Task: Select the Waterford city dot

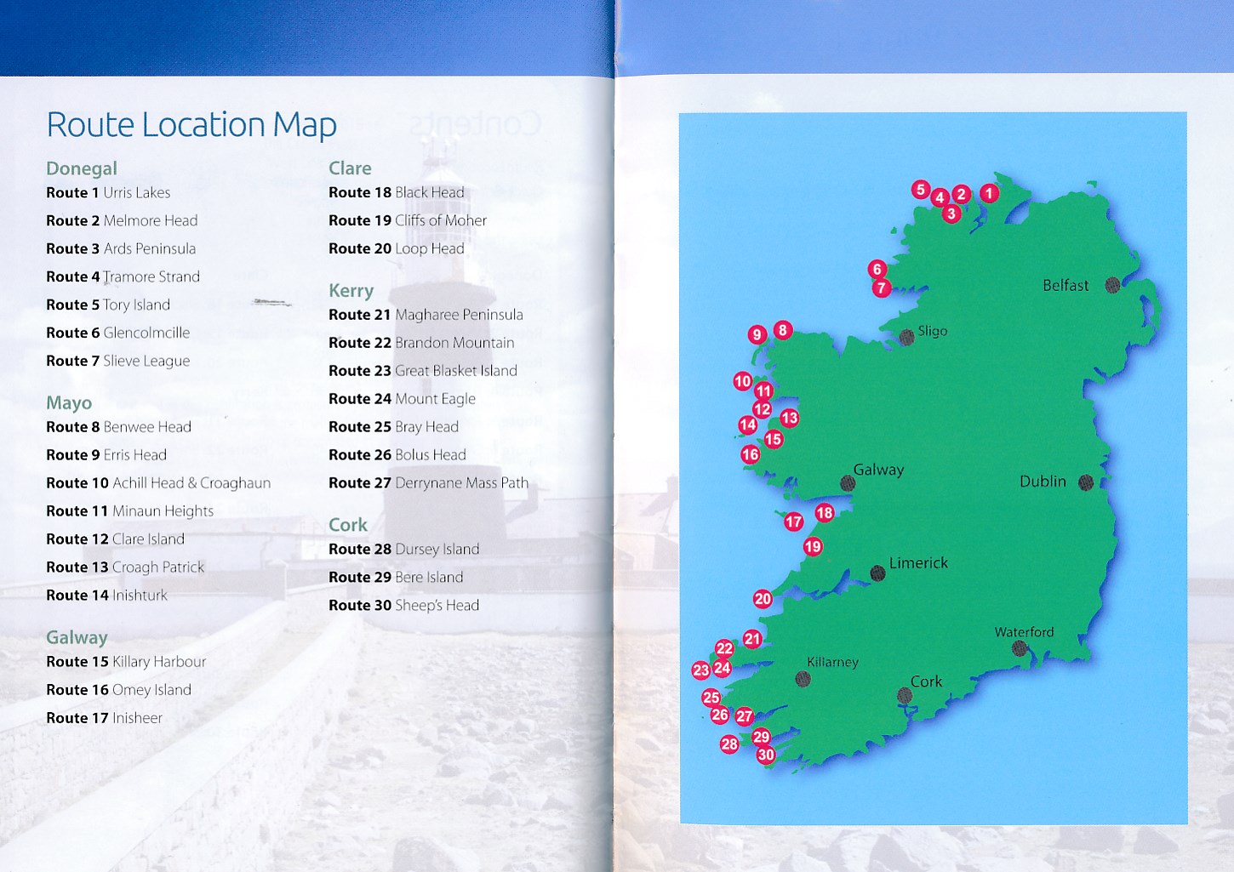Action: (1020, 648)
